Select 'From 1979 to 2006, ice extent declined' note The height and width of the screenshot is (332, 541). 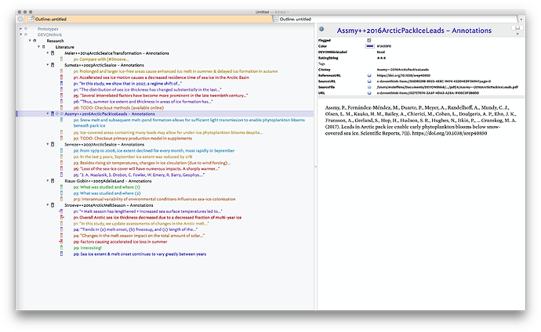tap(154, 150)
